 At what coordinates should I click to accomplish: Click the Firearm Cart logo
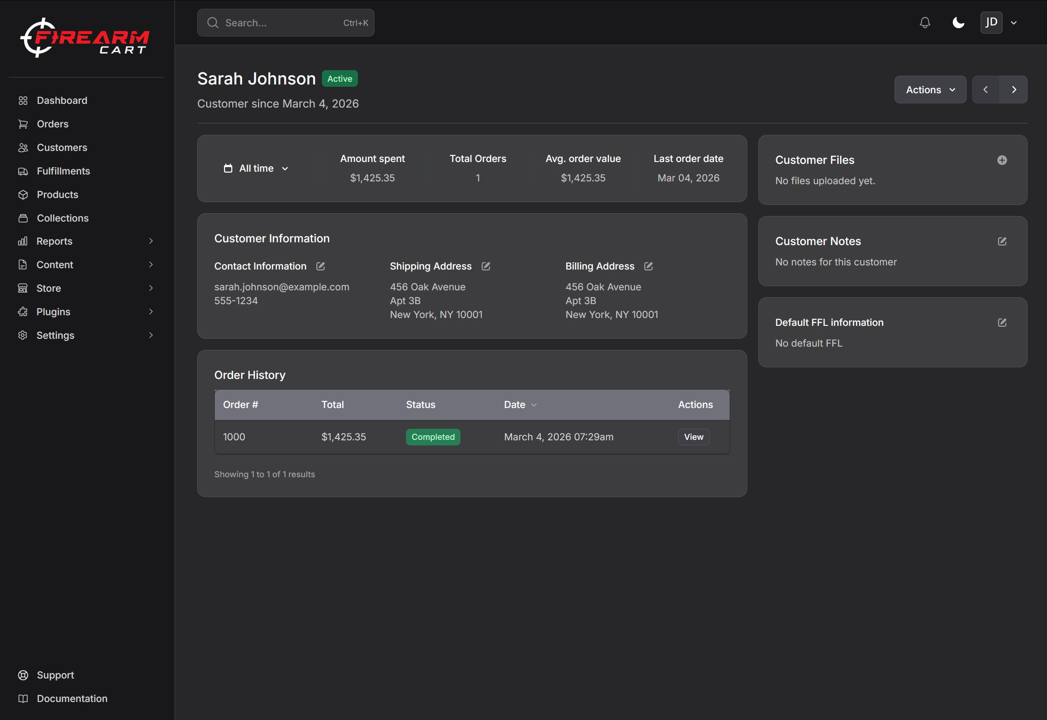pos(85,38)
